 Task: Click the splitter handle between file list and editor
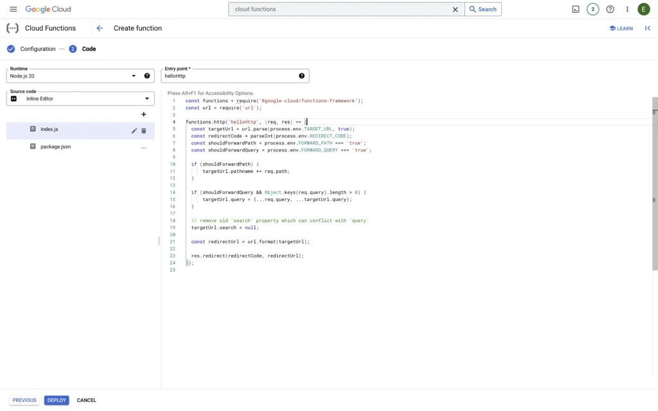[x=159, y=241]
